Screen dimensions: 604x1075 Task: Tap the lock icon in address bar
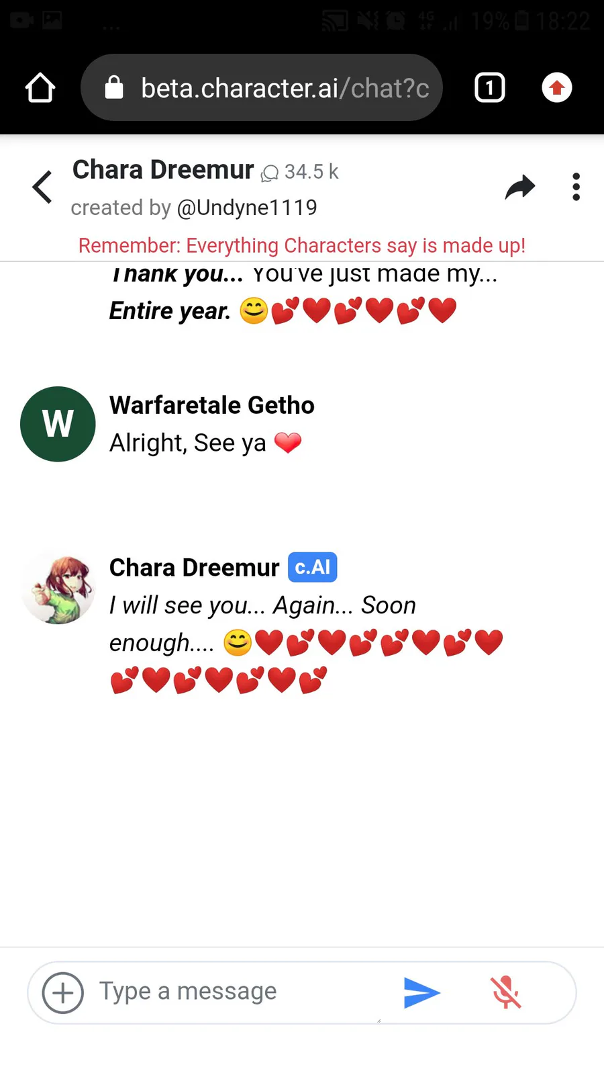[114, 87]
